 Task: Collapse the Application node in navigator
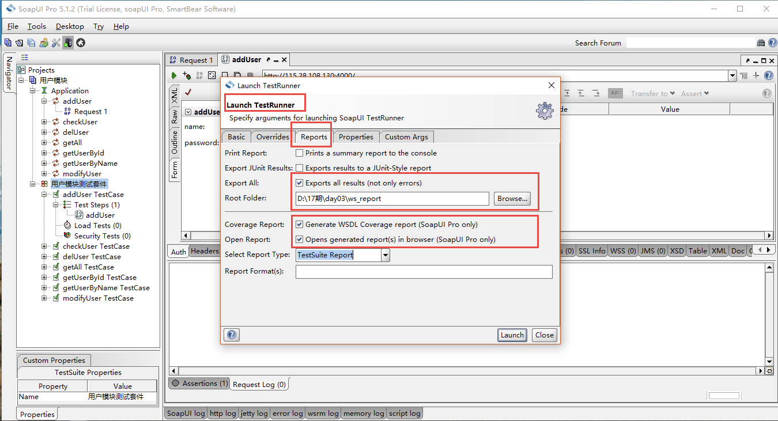(33, 90)
